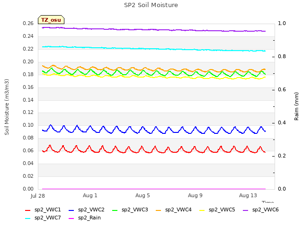Click the 0.0 right axis value
Image resolution: width=303 pixels, height=227 pixels.
282,189
